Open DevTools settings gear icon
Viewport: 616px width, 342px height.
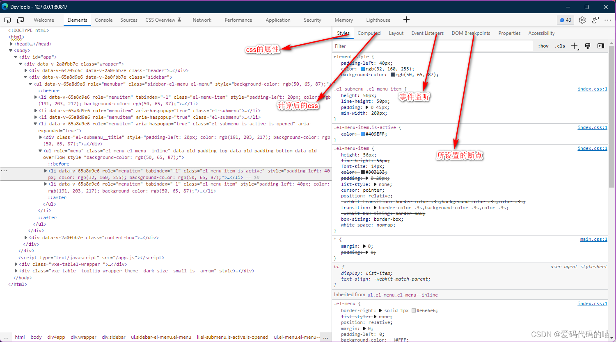click(x=582, y=20)
